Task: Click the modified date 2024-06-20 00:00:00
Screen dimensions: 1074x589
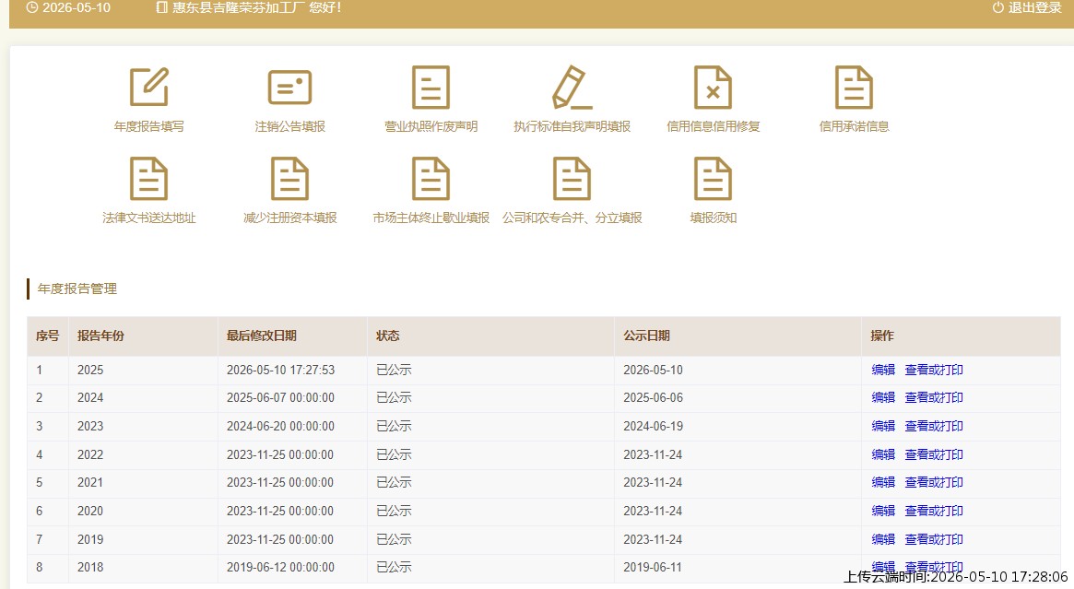Action: pyautogui.click(x=281, y=426)
